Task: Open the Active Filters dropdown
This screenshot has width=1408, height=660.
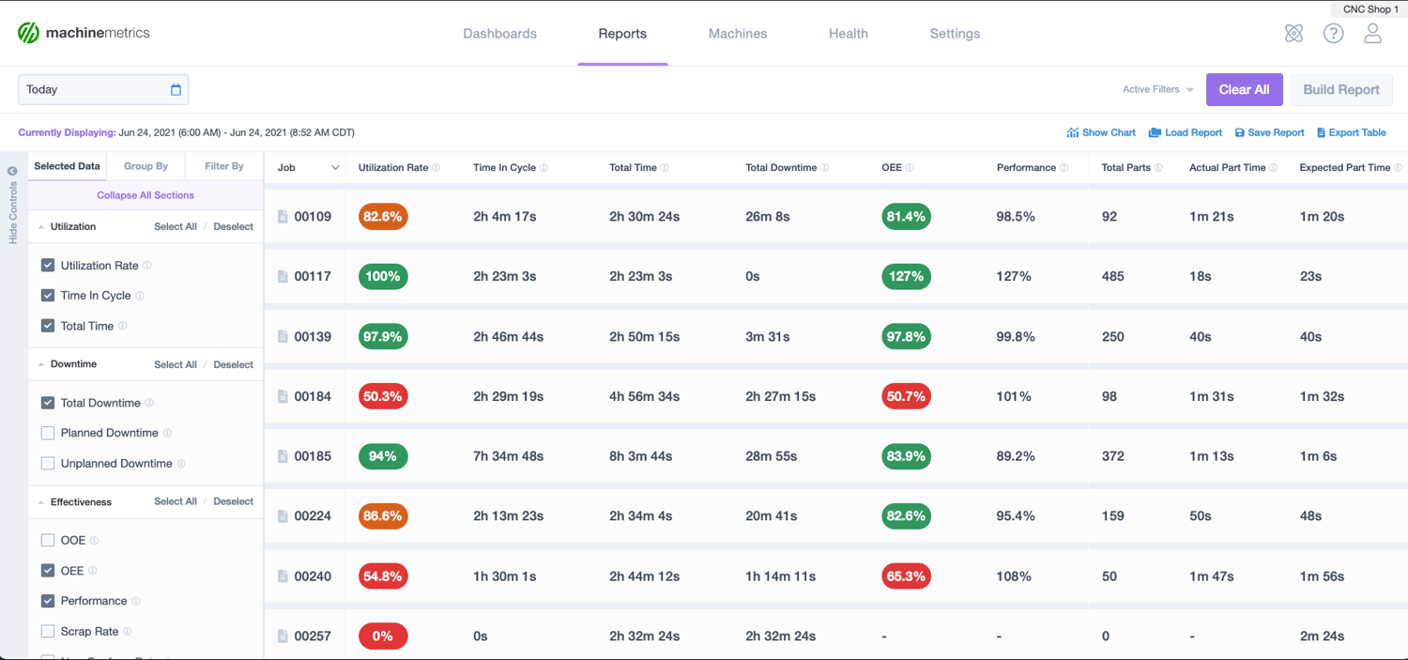Action: (1158, 90)
